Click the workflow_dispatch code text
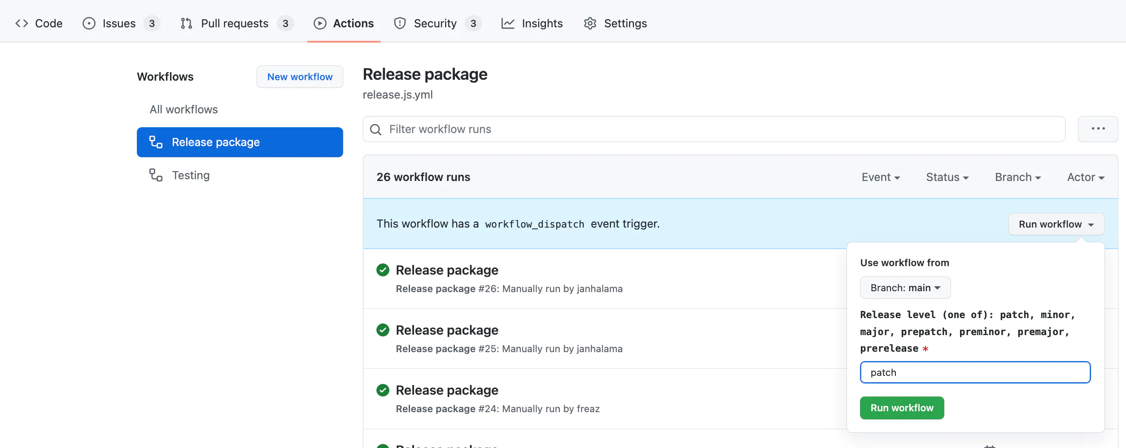The image size is (1126, 448). click(534, 224)
